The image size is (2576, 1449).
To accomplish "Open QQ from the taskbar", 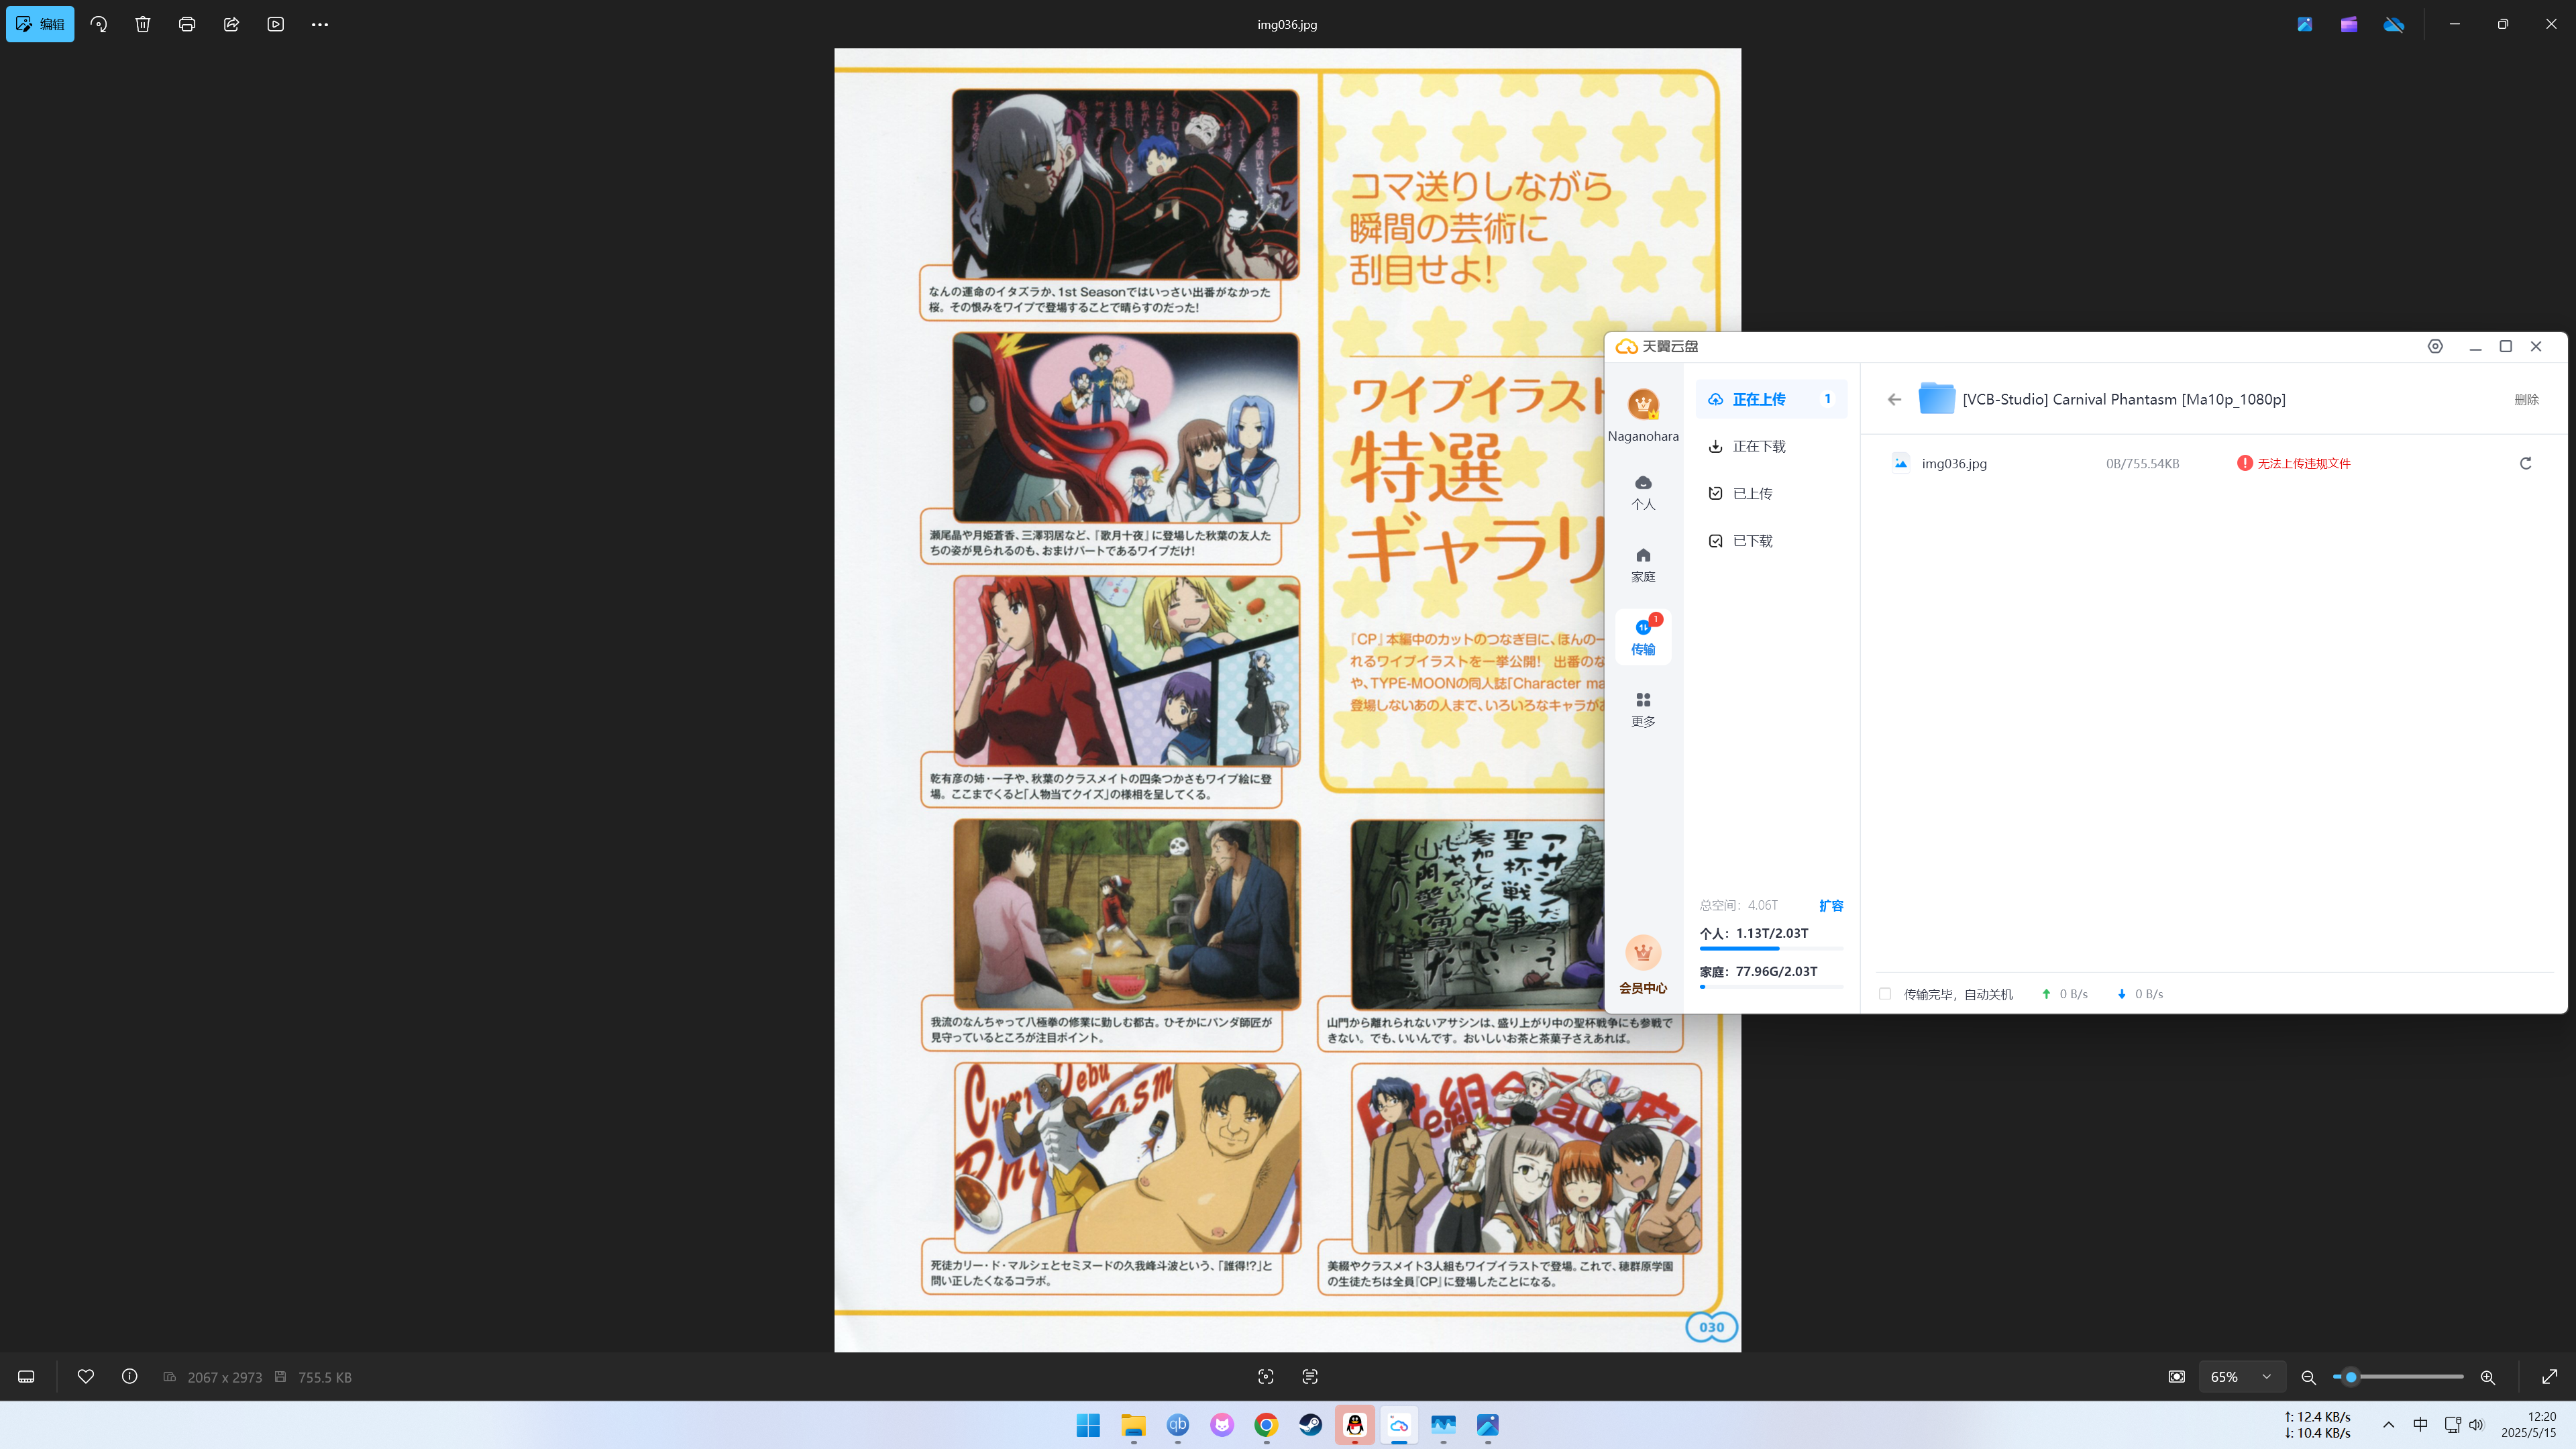I will click(1355, 1425).
